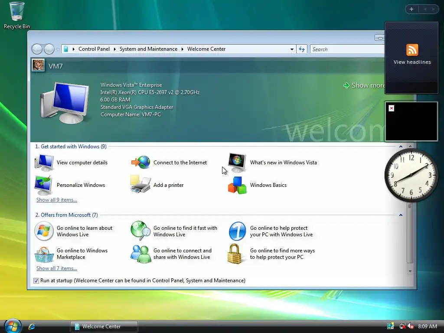Click the Connect to the Internet label
The image size is (444, 333).
coord(180,163)
